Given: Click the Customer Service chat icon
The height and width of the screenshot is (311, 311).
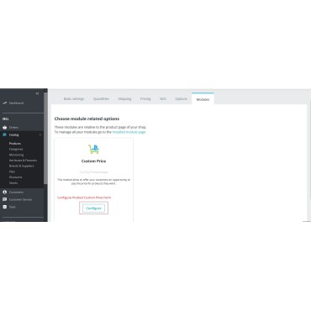Looking at the screenshot, I should click(4, 199).
